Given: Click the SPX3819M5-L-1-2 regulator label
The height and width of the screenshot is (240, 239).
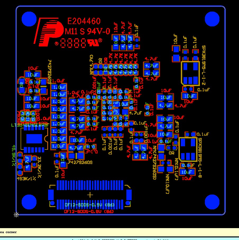Looking at the screenshot, I should click(204, 65).
